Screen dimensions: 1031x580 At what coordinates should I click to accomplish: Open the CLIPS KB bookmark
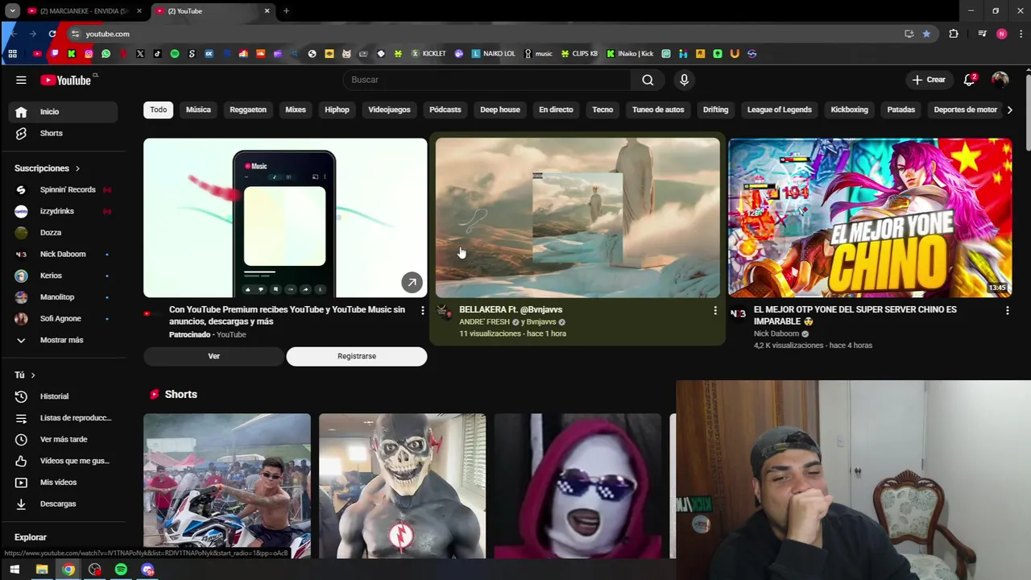pyautogui.click(x=579, y=54)
